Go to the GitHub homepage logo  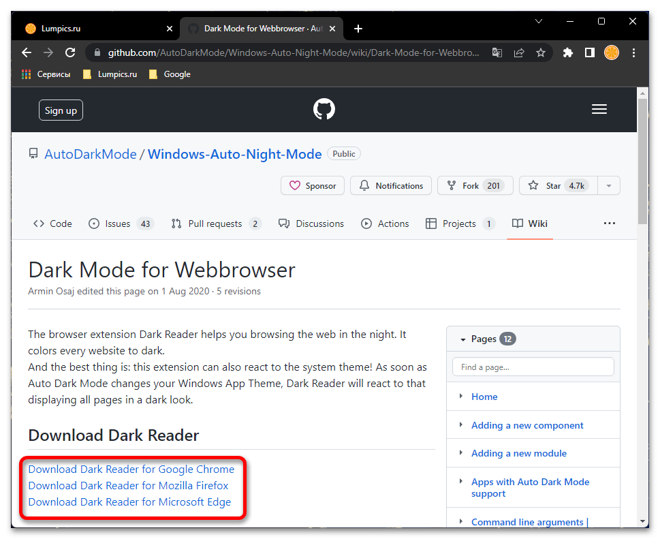324,109
